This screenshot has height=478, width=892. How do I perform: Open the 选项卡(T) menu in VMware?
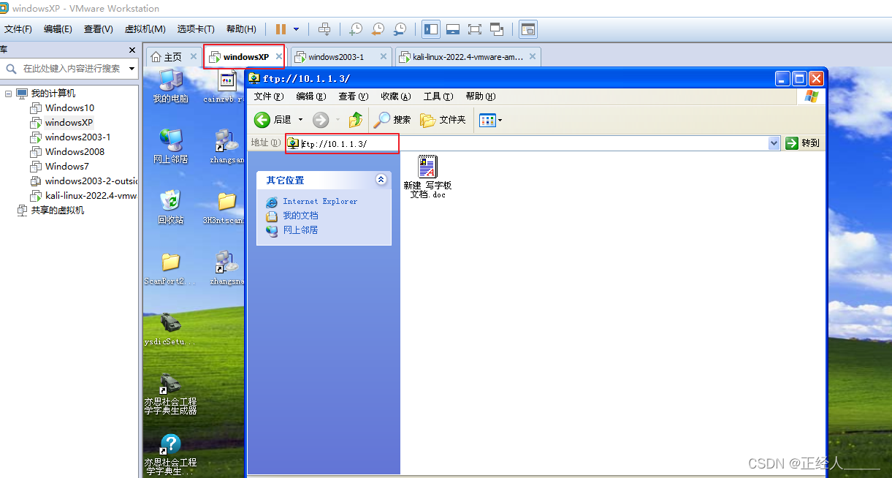click(x=196, y=29)
